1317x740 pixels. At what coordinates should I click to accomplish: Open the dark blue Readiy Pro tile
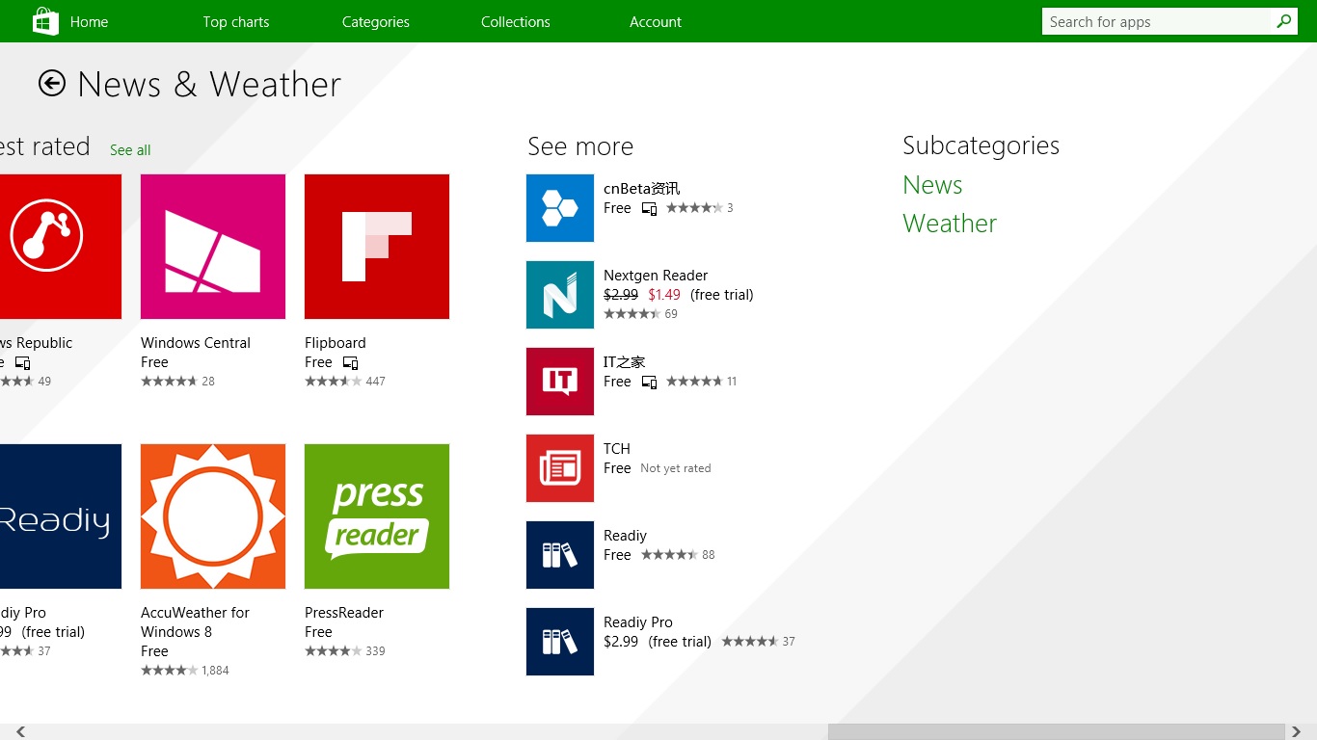point(61,516)
